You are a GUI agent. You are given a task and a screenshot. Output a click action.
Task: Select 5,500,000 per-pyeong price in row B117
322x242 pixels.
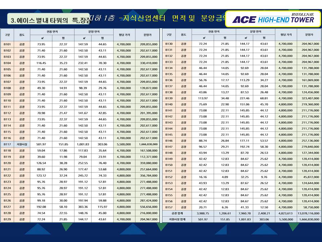pos(124,144)
